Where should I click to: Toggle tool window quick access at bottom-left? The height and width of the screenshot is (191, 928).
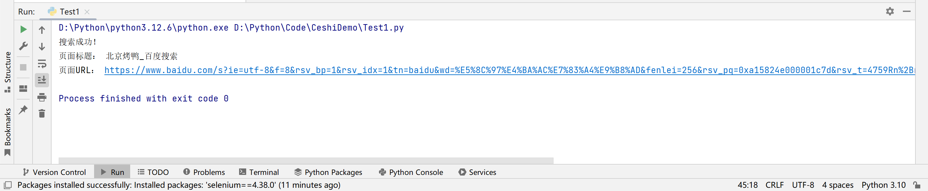tap(8, 185)
